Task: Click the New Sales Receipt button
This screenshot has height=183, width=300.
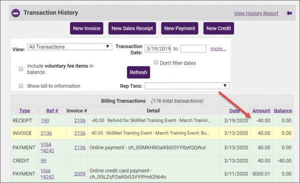Action: pyautogui.click(x=132, y=28)
